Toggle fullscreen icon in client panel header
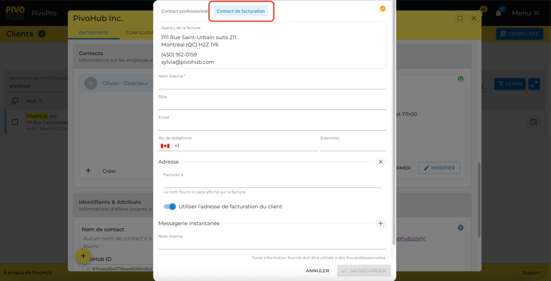 click(460, 18)
